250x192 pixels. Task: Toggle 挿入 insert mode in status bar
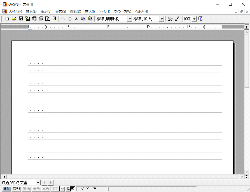(6, 189)
